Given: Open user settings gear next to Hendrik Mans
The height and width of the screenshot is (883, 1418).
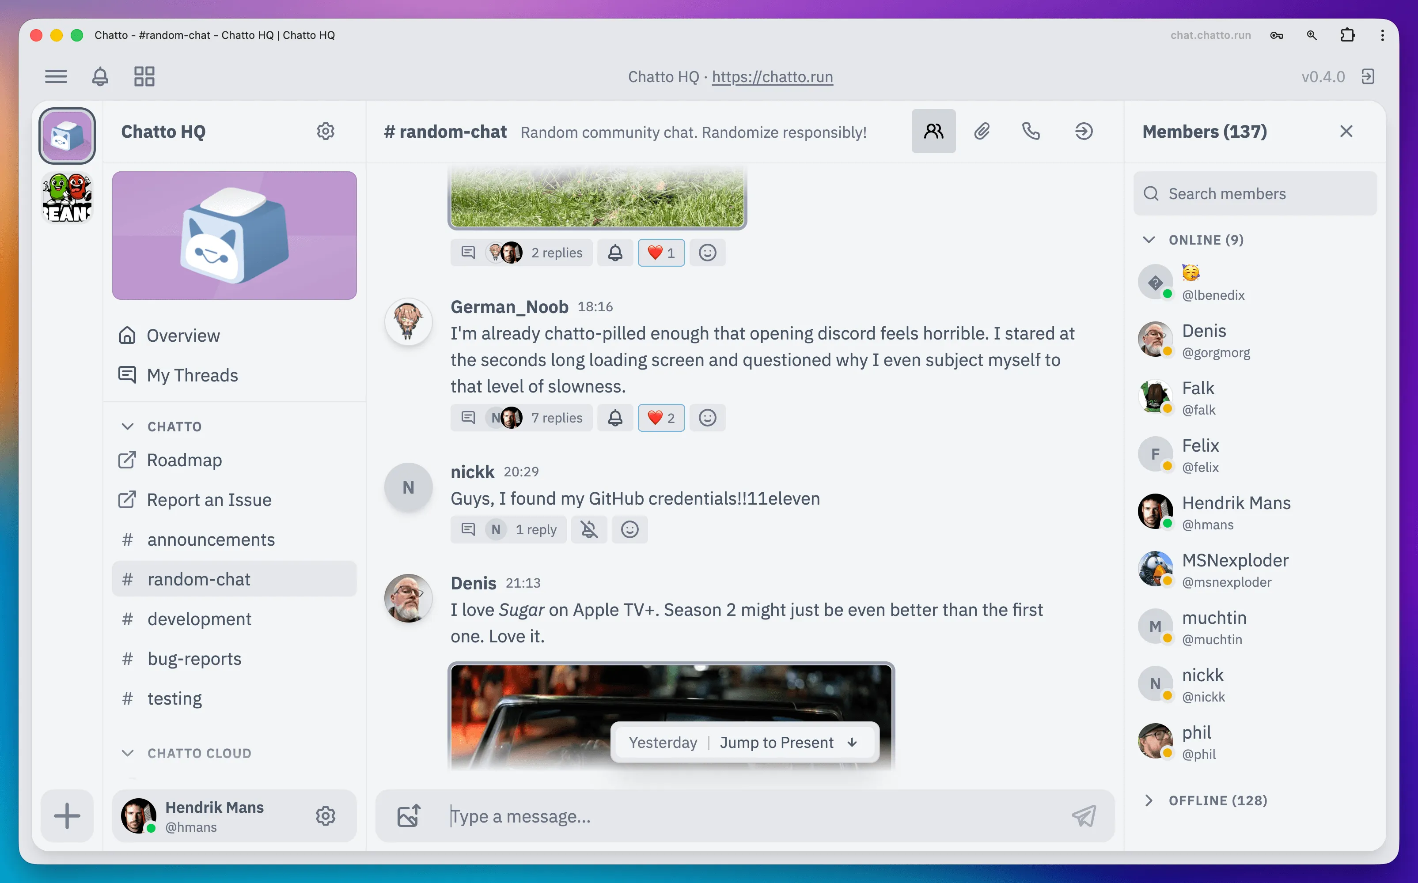Looking at the screenshot, I should coord(326,816).
